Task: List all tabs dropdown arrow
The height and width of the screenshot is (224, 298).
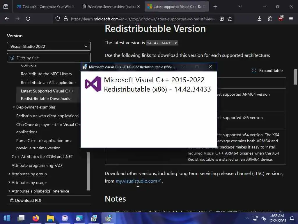Action: pyautogui.click(x=240, y=7)
